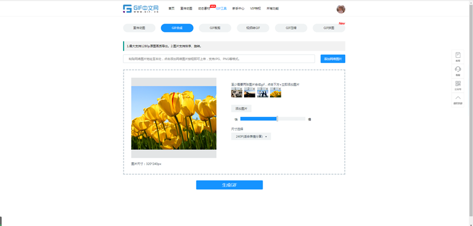Select the sunset cliff thumbnail numbered 2
The image size is (473, 226).
(250, 93)
